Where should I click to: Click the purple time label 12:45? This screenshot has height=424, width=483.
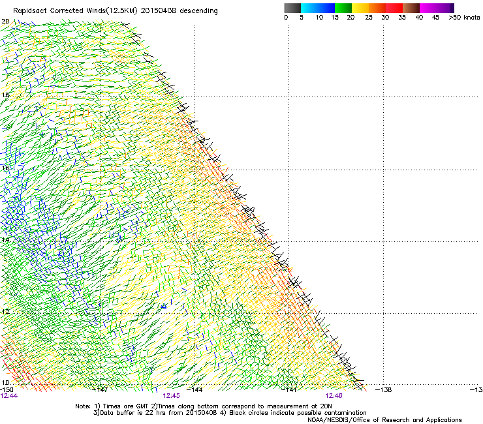(x=171, y=396)
